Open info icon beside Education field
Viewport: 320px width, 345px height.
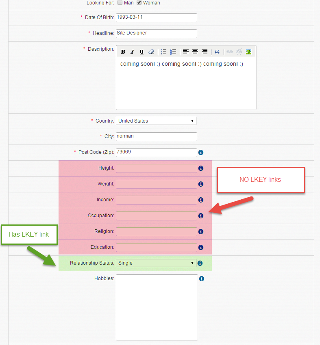[x=201, y=247]
